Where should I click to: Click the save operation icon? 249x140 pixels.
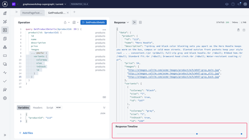[74, 22]
